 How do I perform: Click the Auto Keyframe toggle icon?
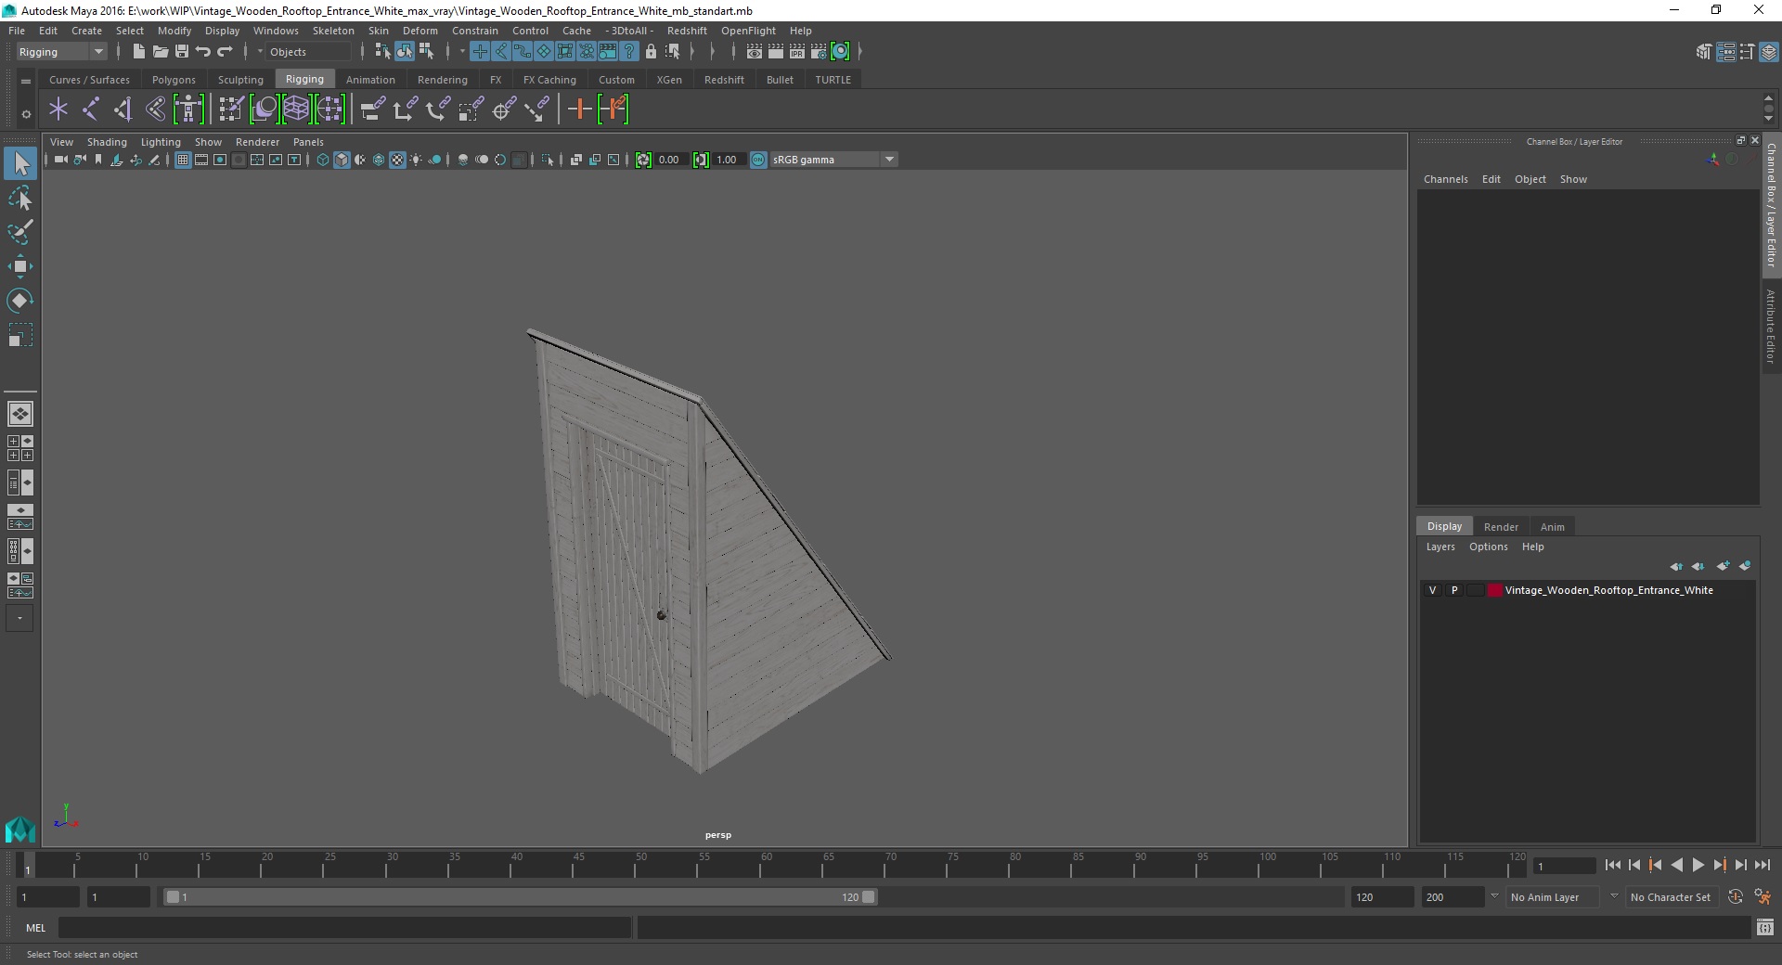pyautogui.click(x=1735, y=897)
